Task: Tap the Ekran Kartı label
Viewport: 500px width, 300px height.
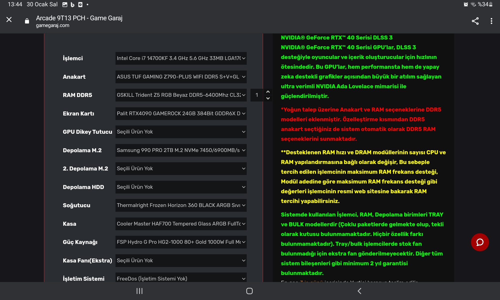Action: (78, 113)
